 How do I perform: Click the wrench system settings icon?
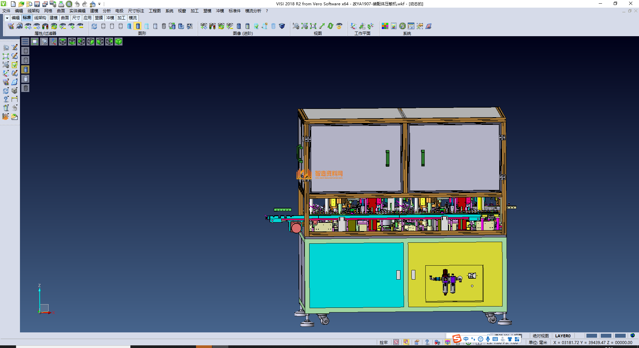click(x=402, y=26)
